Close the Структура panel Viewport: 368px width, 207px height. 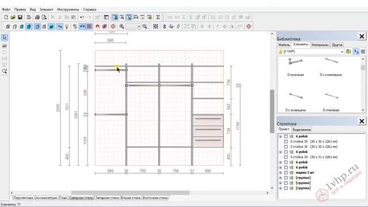click(x=362, y=121)
